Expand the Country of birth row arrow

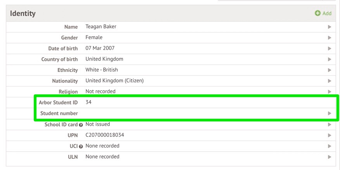[x=329, y=59]
